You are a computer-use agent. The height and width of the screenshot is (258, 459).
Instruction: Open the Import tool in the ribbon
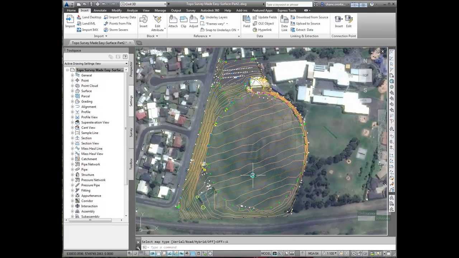(70, 21)
